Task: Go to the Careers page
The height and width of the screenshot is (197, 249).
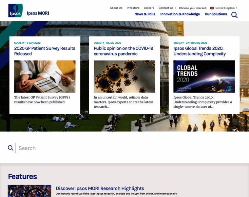Action: [x=149, y=8]
